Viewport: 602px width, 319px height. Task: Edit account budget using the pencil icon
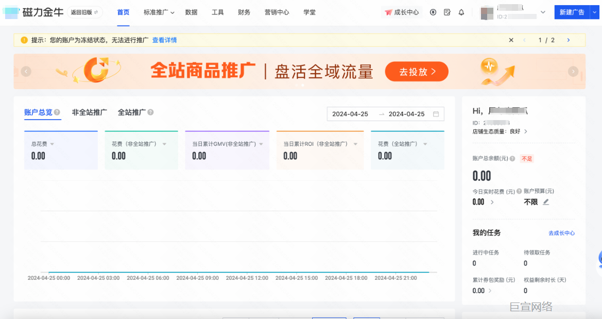[545, 202]
